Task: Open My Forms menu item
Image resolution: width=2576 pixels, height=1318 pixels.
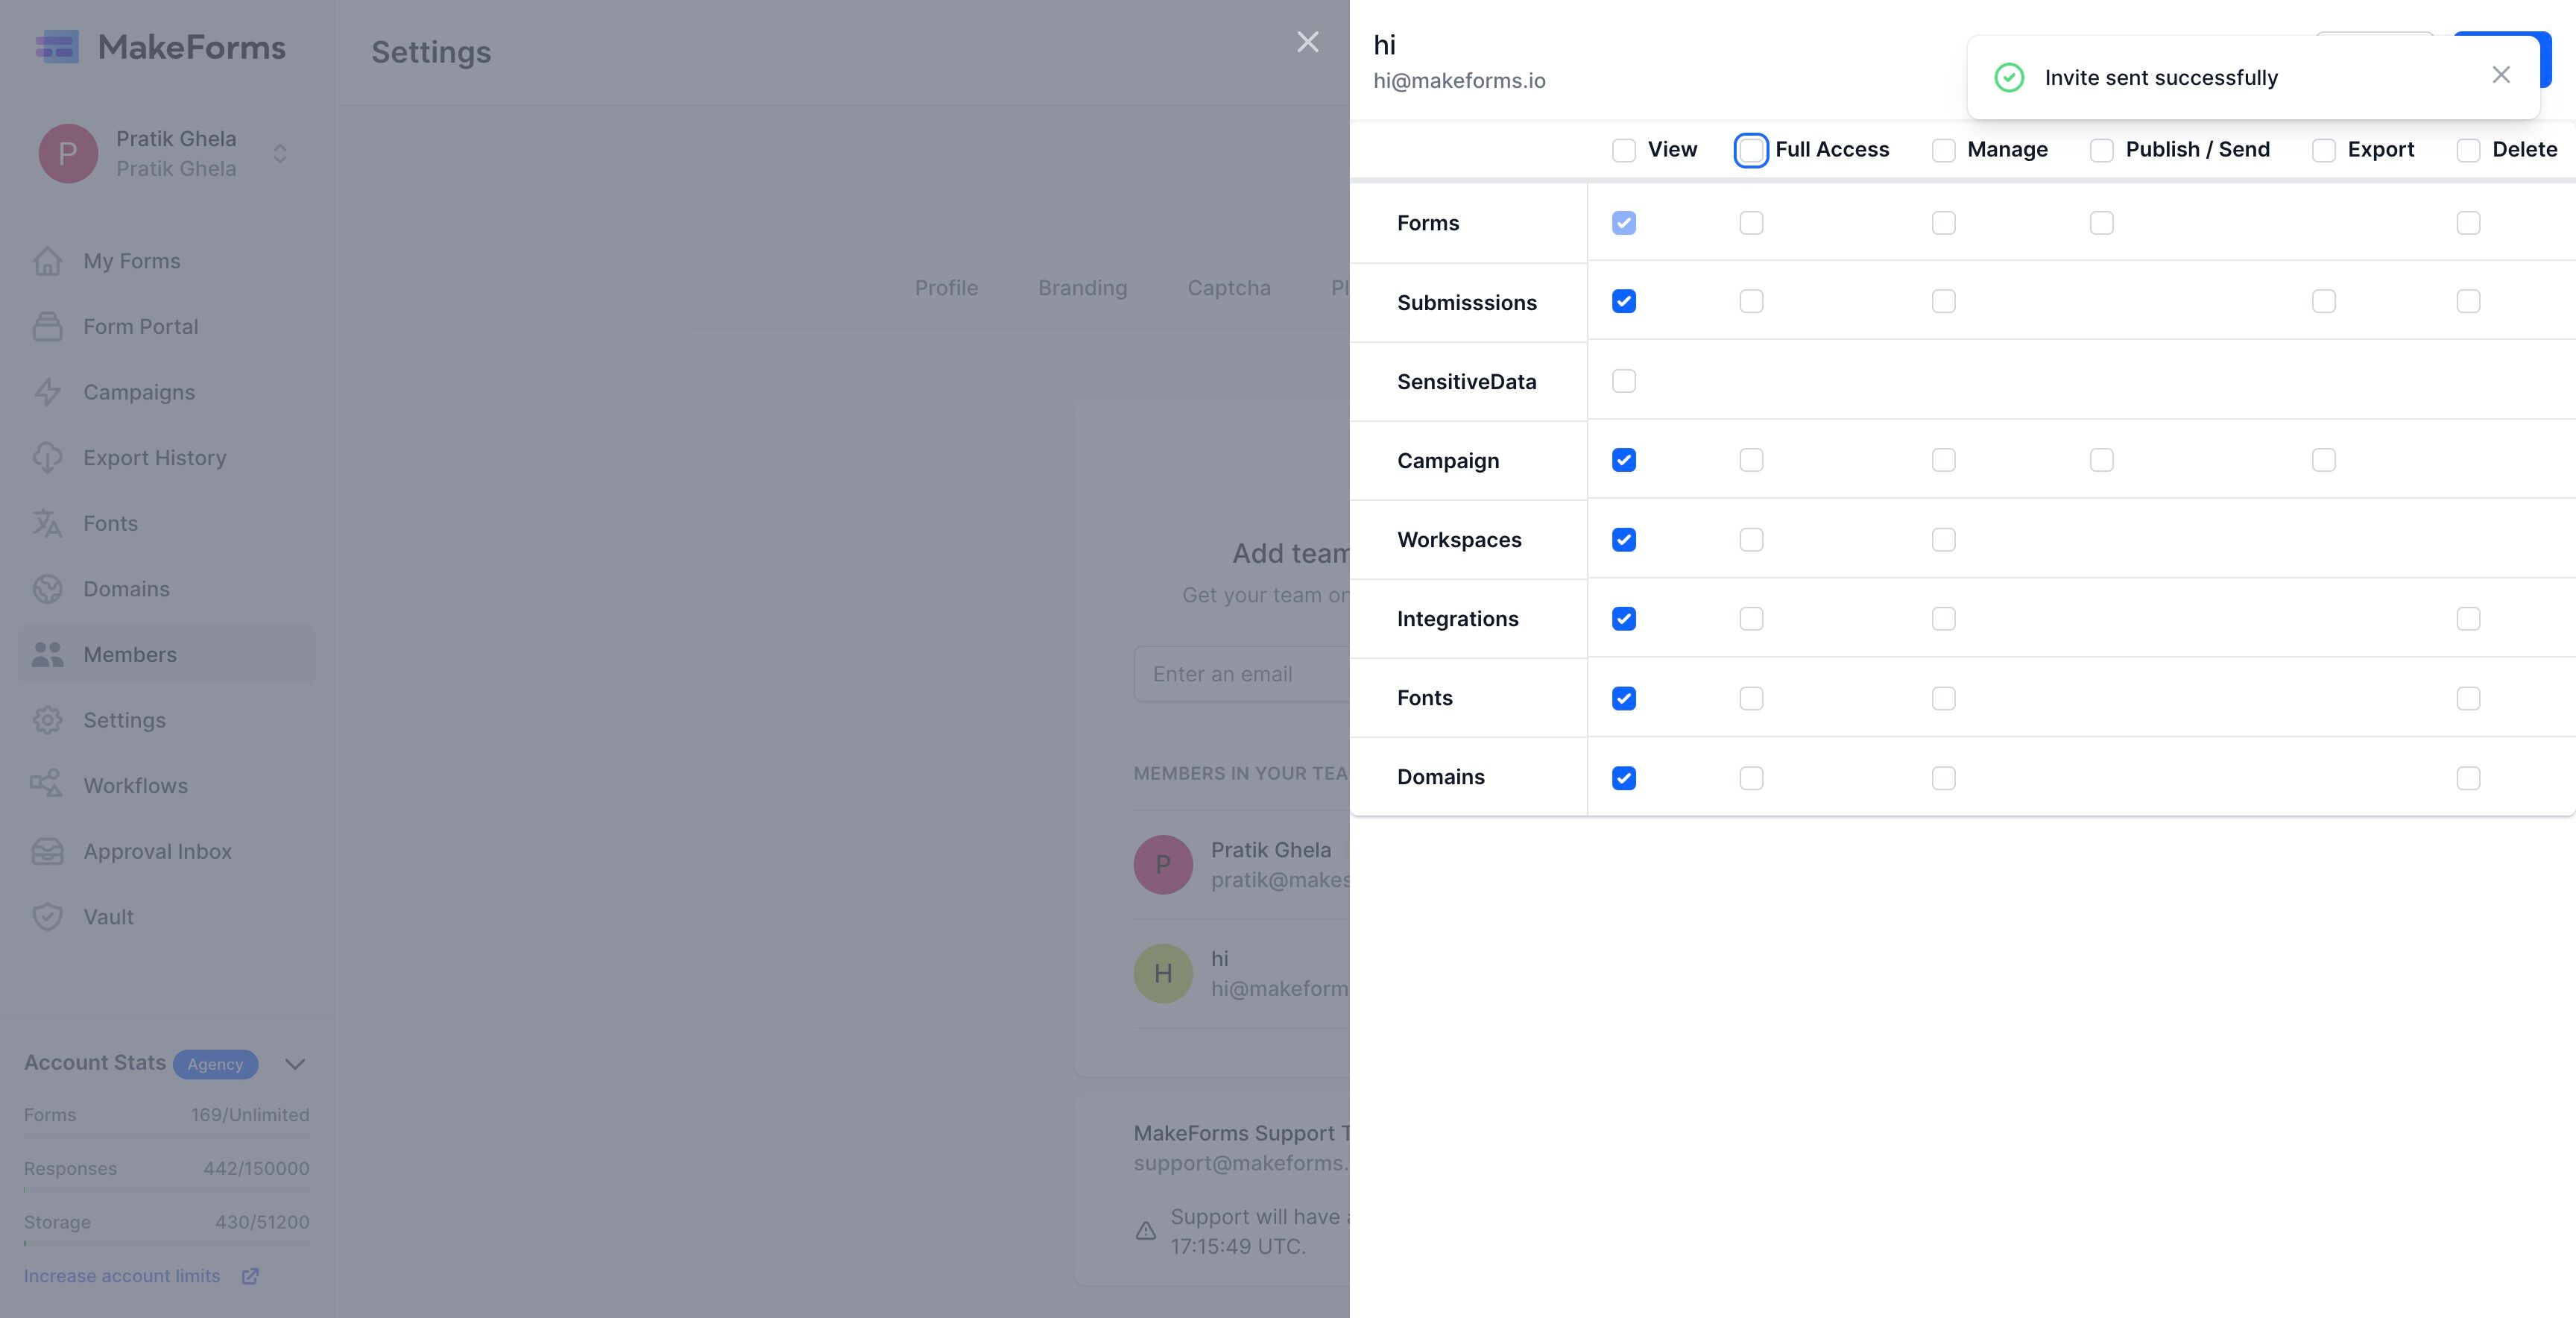Action: (166, 261)
